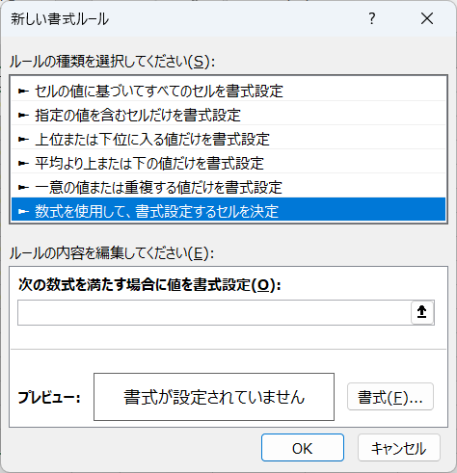Click the collapse dialog arrow icon in formula box

tap(422, 312)
